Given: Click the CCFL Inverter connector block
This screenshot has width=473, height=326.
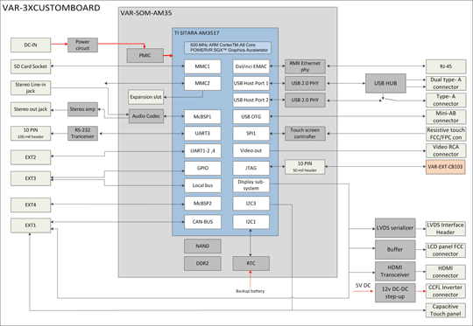Looking at the screenshot, I should click(x=446, y=291).
